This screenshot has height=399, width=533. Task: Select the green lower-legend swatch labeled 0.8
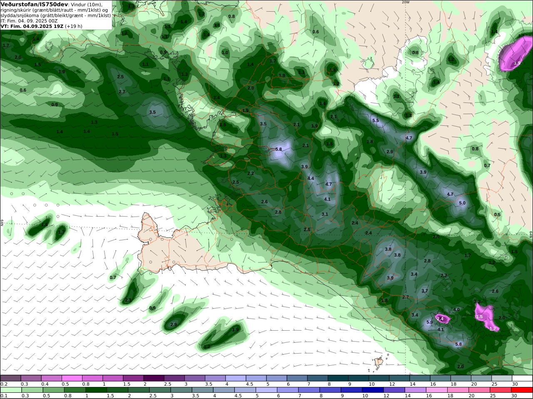pyautogui.click(x=75, y=390)
